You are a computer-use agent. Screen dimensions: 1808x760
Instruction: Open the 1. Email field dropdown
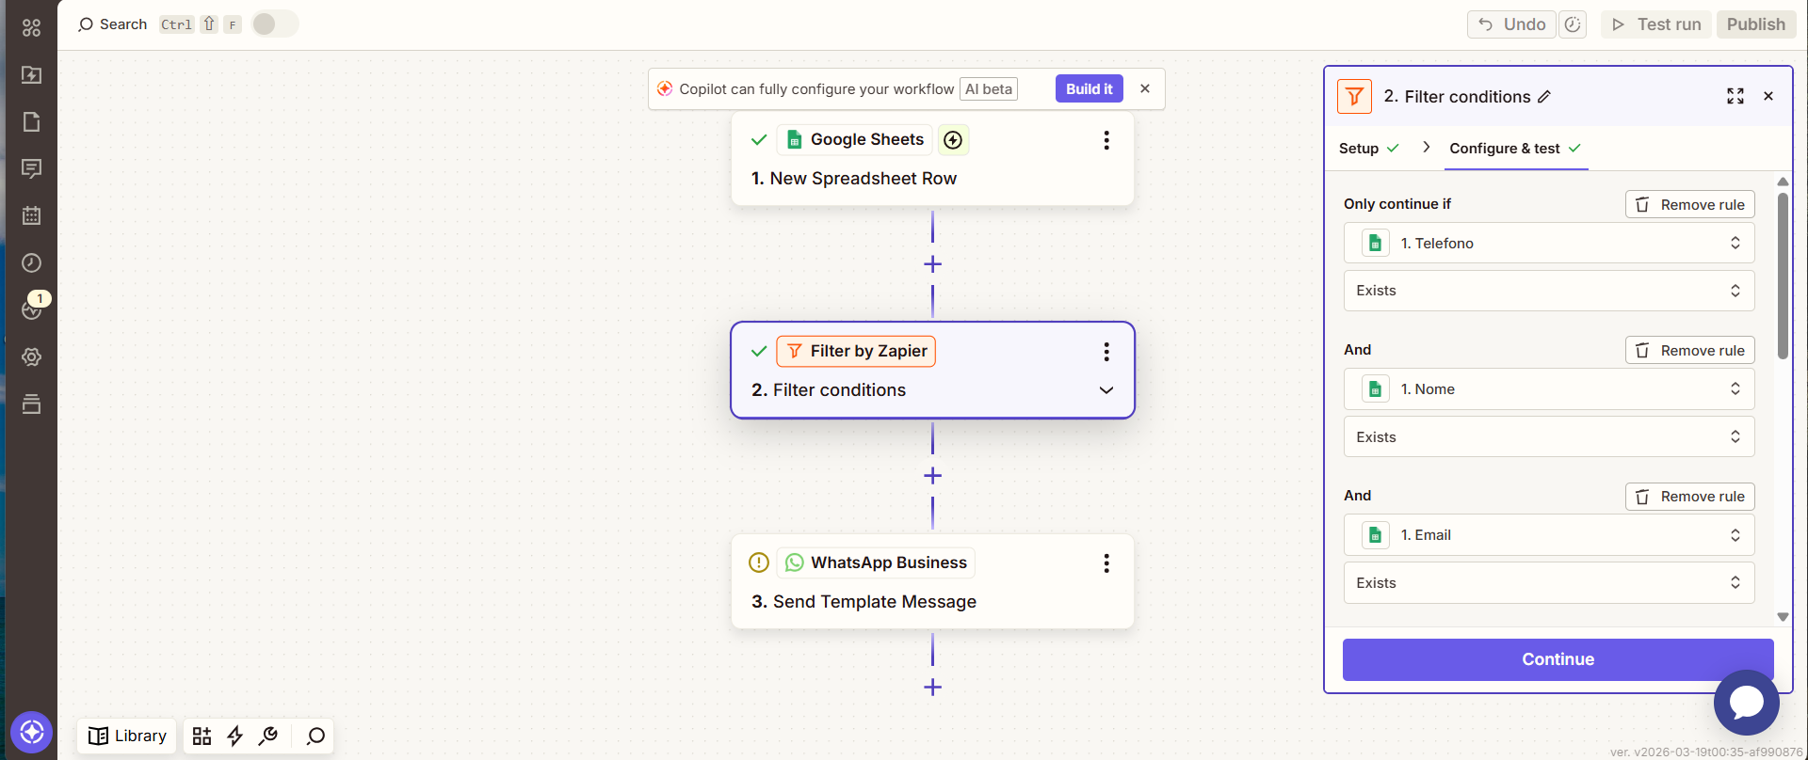click(x=1549, y=535)
